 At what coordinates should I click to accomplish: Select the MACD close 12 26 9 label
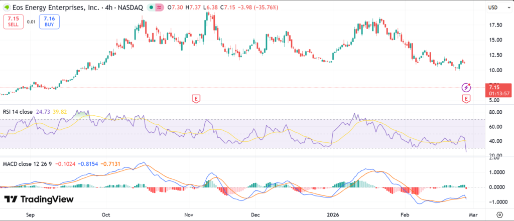pos(27,164)
